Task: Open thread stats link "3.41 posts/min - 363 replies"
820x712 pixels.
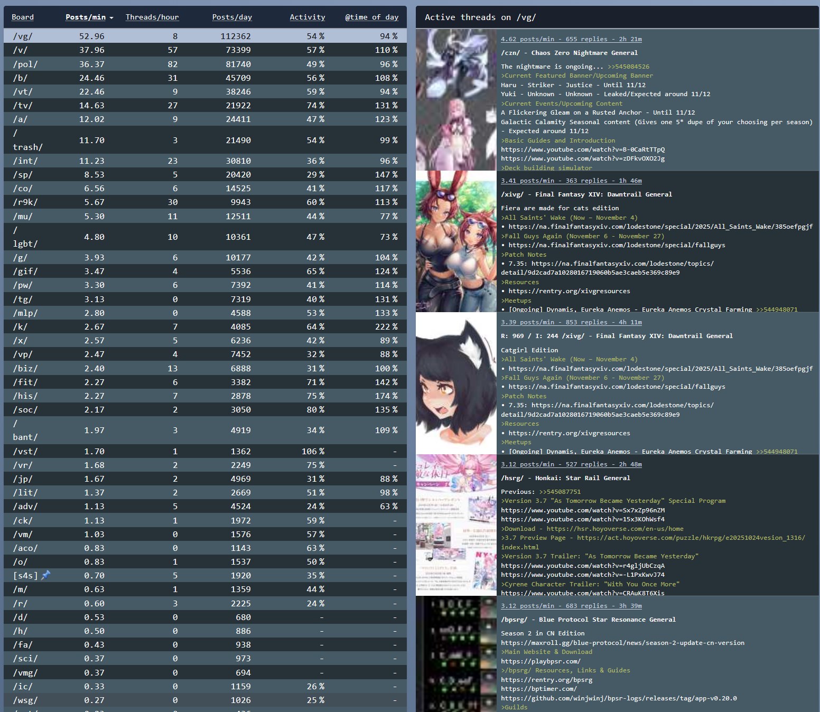Action: click(x=571, y=181)
